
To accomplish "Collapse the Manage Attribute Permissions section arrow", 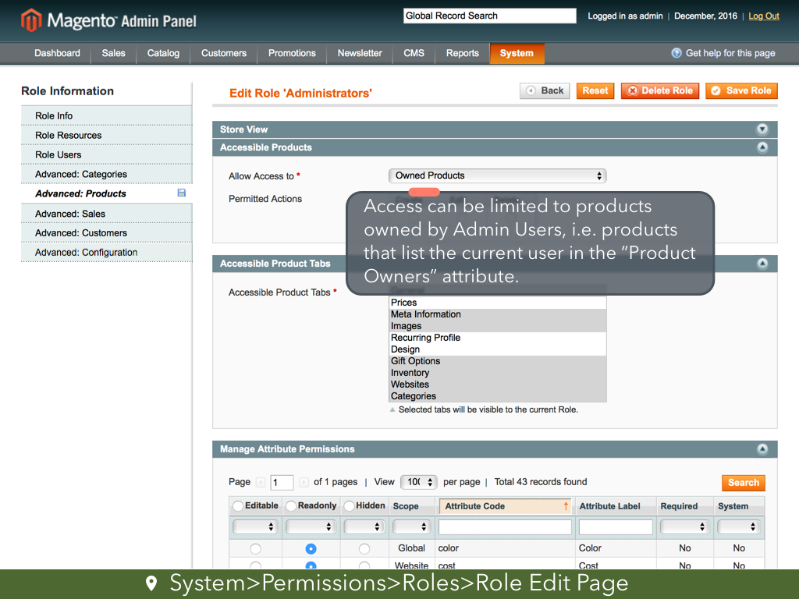I will (x=762, y=449).
